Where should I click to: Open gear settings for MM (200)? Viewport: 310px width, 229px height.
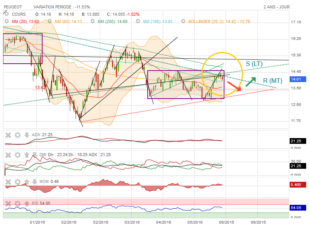[x=92, y=21]
